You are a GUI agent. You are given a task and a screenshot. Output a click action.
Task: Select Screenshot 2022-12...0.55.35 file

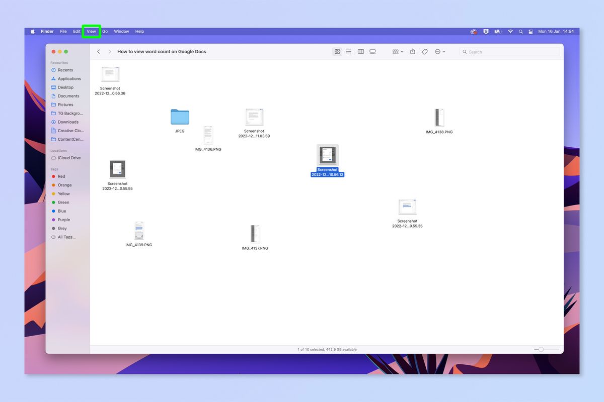pyautogui.click(x=407, y=208)
